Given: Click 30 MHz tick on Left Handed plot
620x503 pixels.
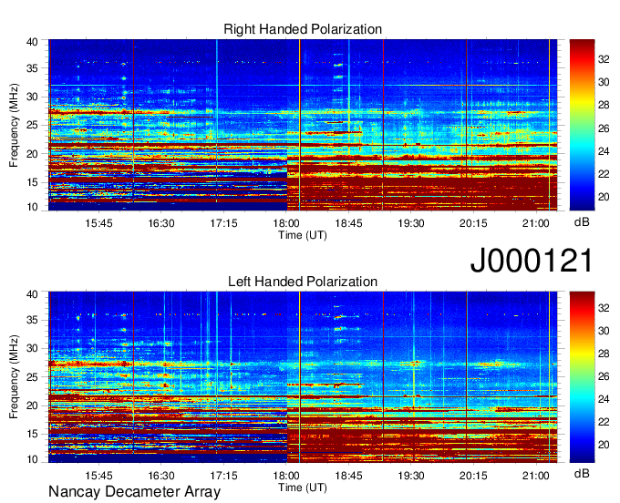Looking at the screenshot, I should pyautogui.click(x=32, y=348).
